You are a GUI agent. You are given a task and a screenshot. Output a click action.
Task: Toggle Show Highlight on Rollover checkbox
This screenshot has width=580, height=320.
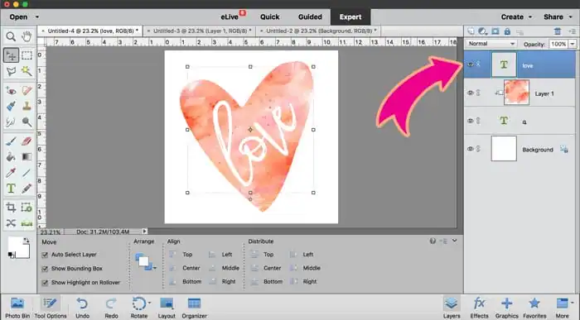(45, 283)
